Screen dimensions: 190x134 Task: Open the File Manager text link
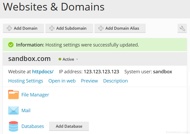pyautogui.click(x=35, y=95)
